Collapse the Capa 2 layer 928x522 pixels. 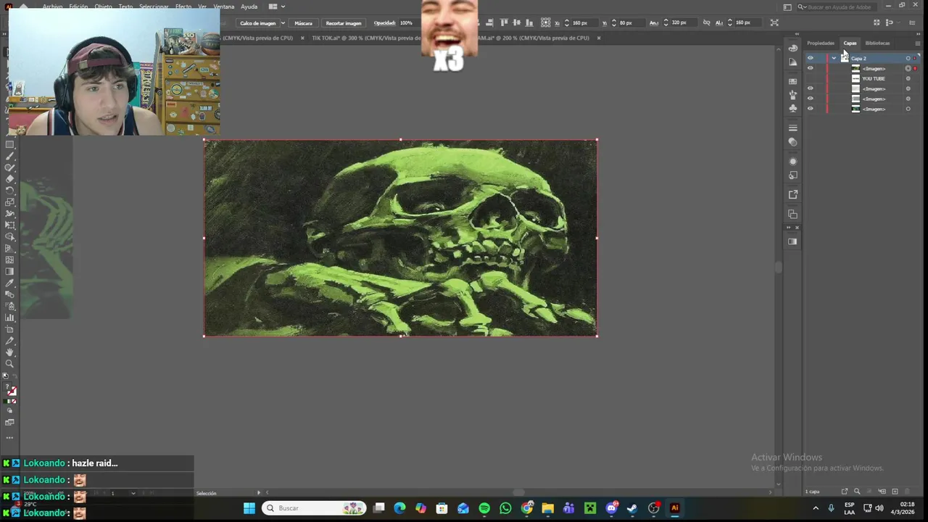(834, 58)
